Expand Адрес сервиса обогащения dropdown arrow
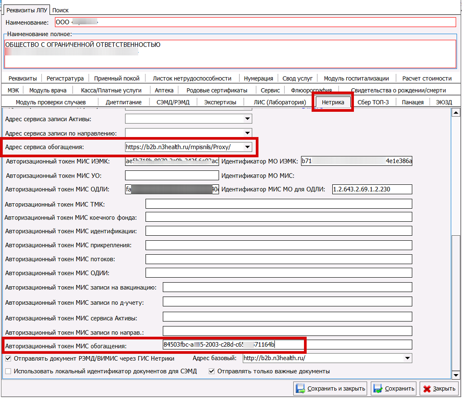 [248, 146]
